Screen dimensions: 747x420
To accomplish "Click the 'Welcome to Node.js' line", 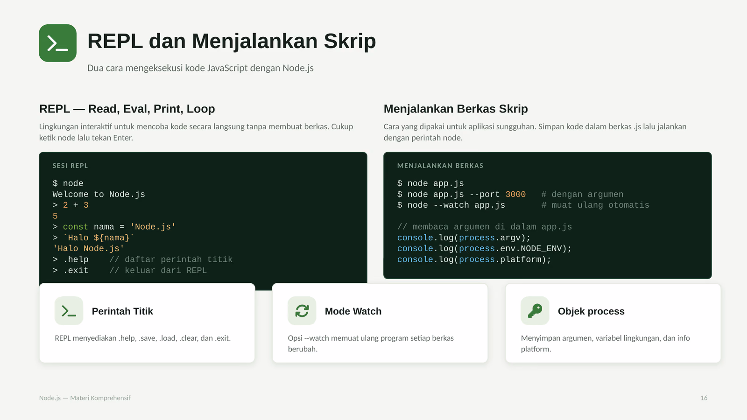I will [x=99, y=194].
